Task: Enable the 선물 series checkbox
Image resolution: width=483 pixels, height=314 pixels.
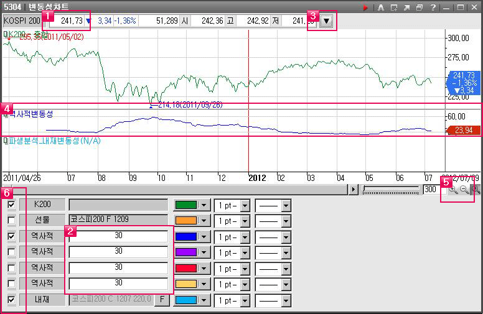Action: pos(11,221)
